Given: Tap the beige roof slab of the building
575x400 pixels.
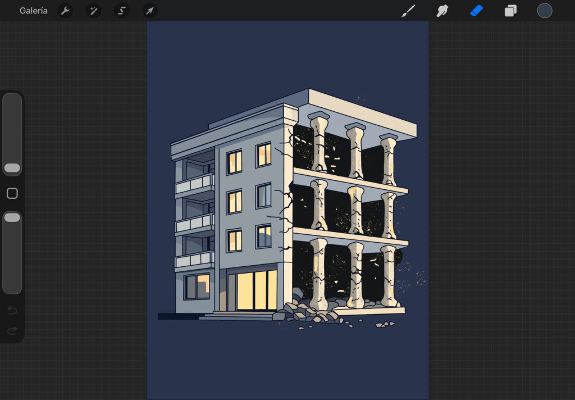Looking at the screenshot, I should click(362, 112).
